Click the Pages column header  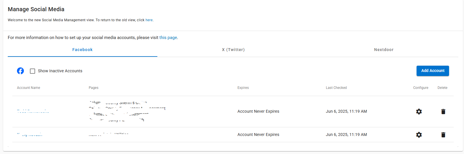93,88
